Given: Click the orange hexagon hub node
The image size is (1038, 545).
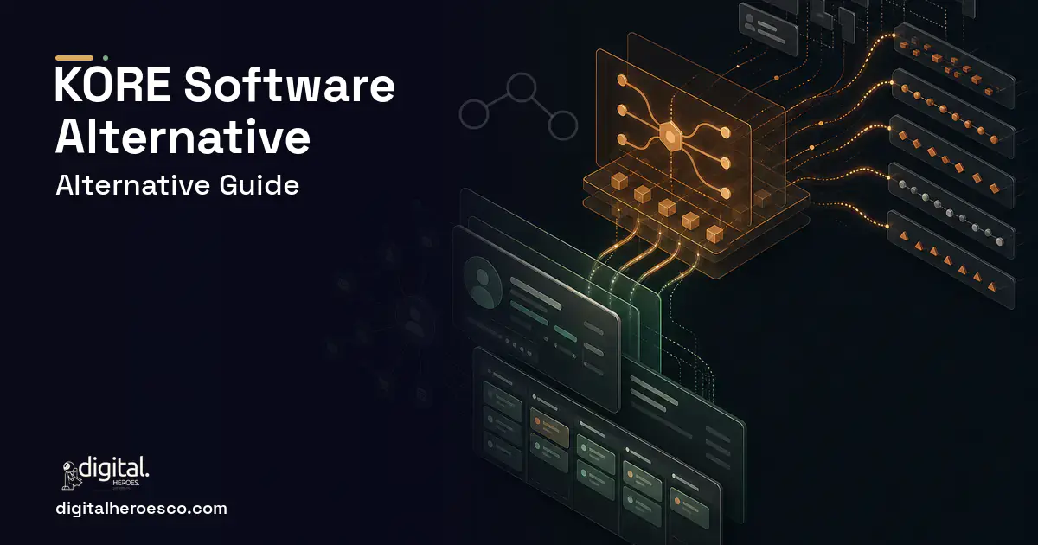Looking at the screenshot, I should tap(672, 135).
